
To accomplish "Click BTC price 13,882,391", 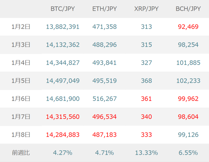I will click(63, 27).
